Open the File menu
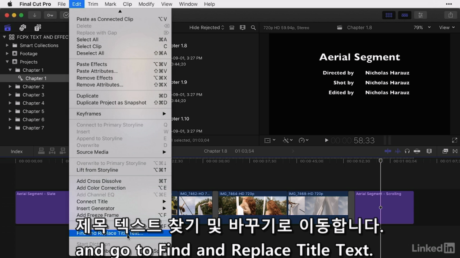460x258 pixels. (61, 4)
